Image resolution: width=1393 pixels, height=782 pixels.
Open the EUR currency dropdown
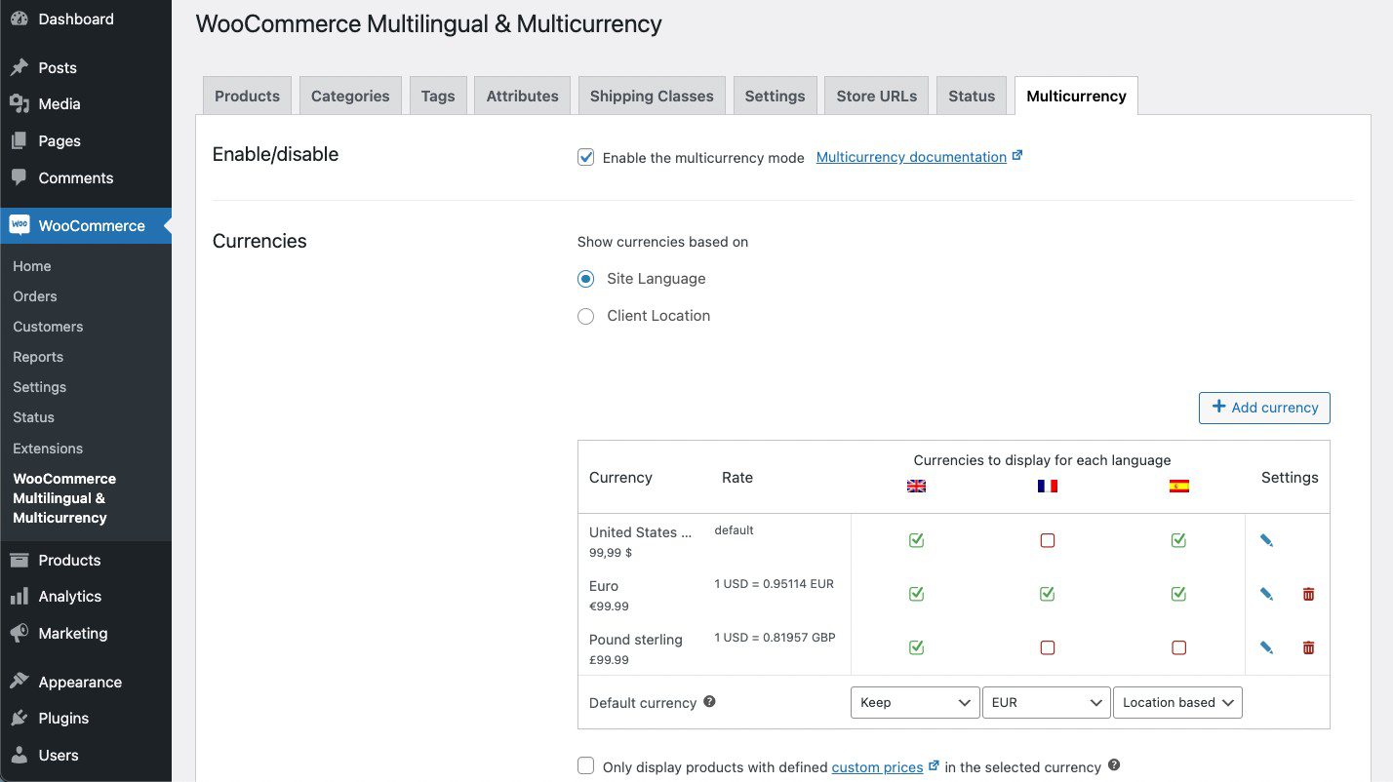(x=1046, y=702)
